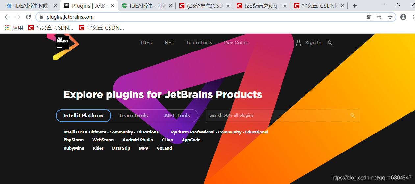Open Android Studio plugins
This screenshot has height=184, width=415.
point(138,140)
